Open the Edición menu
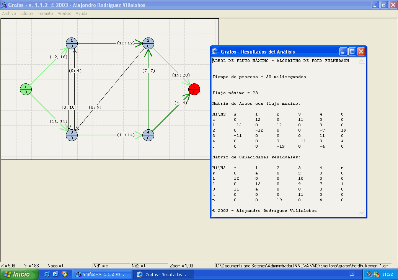The height and width of the screenshot is (280, 398). click(27, 13)
